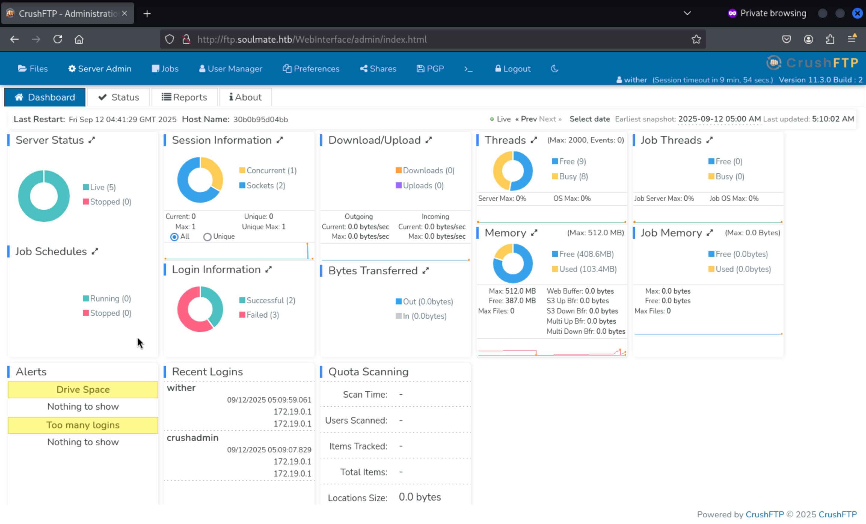Expand the Memory panel
Image resolution: width=866 pixels, height=524 pixels.
pyautogui.click(x=534, y=233)
